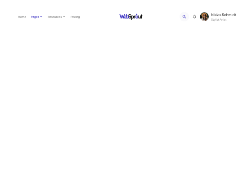Click the Stylist Artist subtitle text

coord(219,20)
